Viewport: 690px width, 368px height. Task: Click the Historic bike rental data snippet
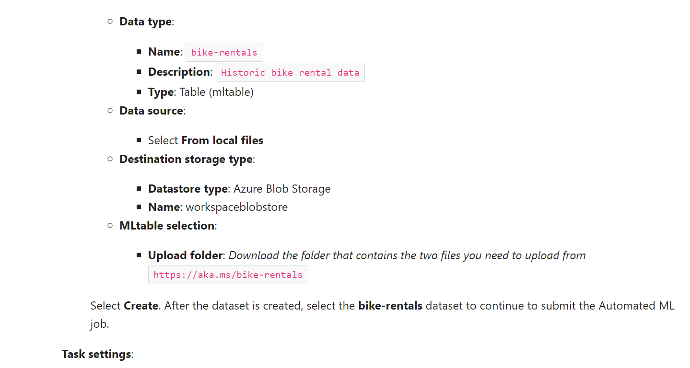pos(290,72)
